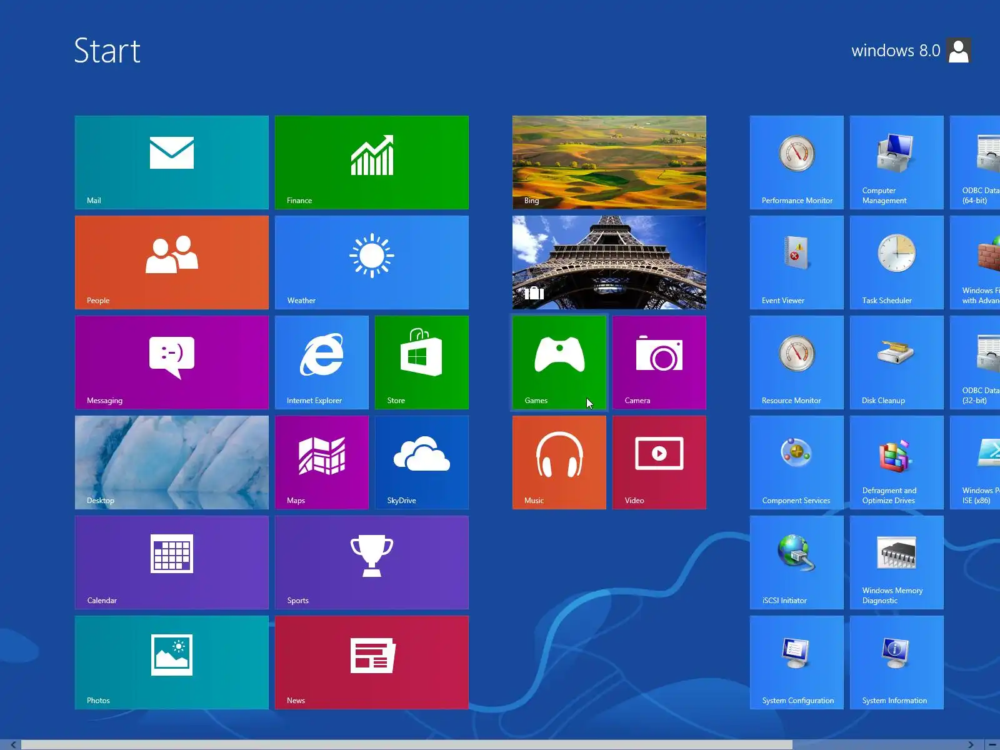Viewport: 1000px width, 750px height.
Task: Open the Maps tile
Action: point(322,462)
